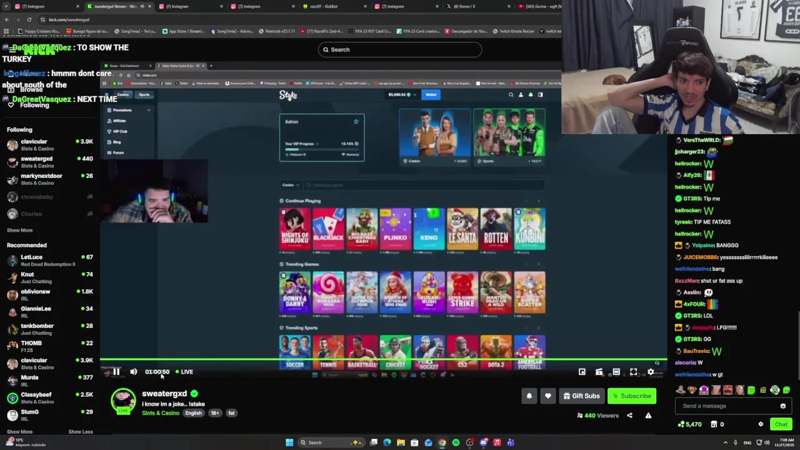Viewport: 800px width, 450px height.
Task: Open sweatergxd channel avatar
Action: click(123, 401)
